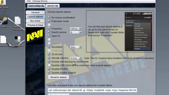Screen dimensions: 169x95
Task: Uncheck No mouse acceleration
Action: coord(49,17)
